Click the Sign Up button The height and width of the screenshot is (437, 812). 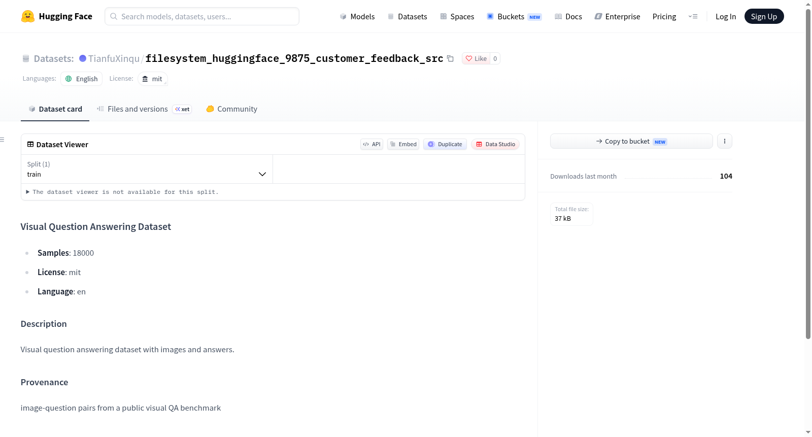click(x=764, y=16)
